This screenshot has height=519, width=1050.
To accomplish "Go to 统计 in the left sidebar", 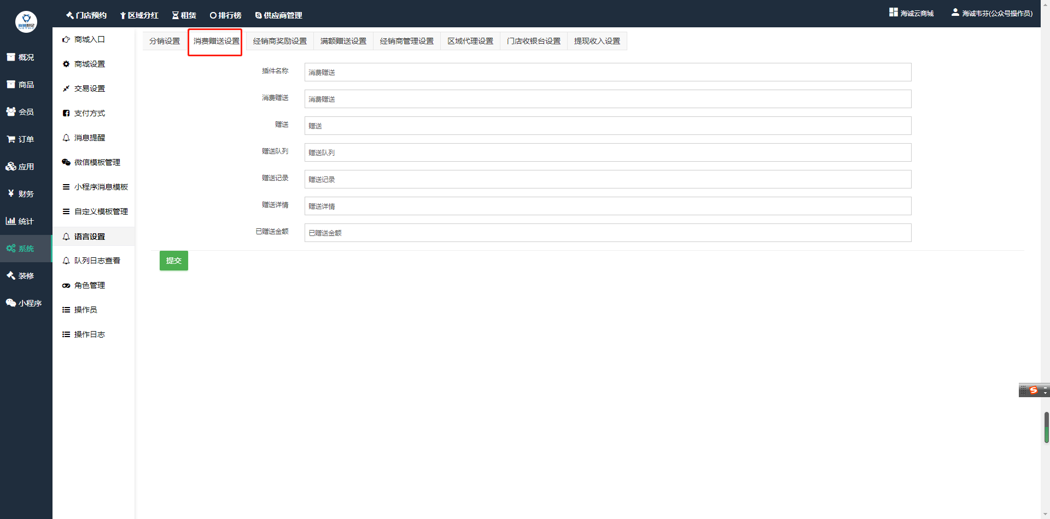I will pyautogui.click(x=26, y=221).
